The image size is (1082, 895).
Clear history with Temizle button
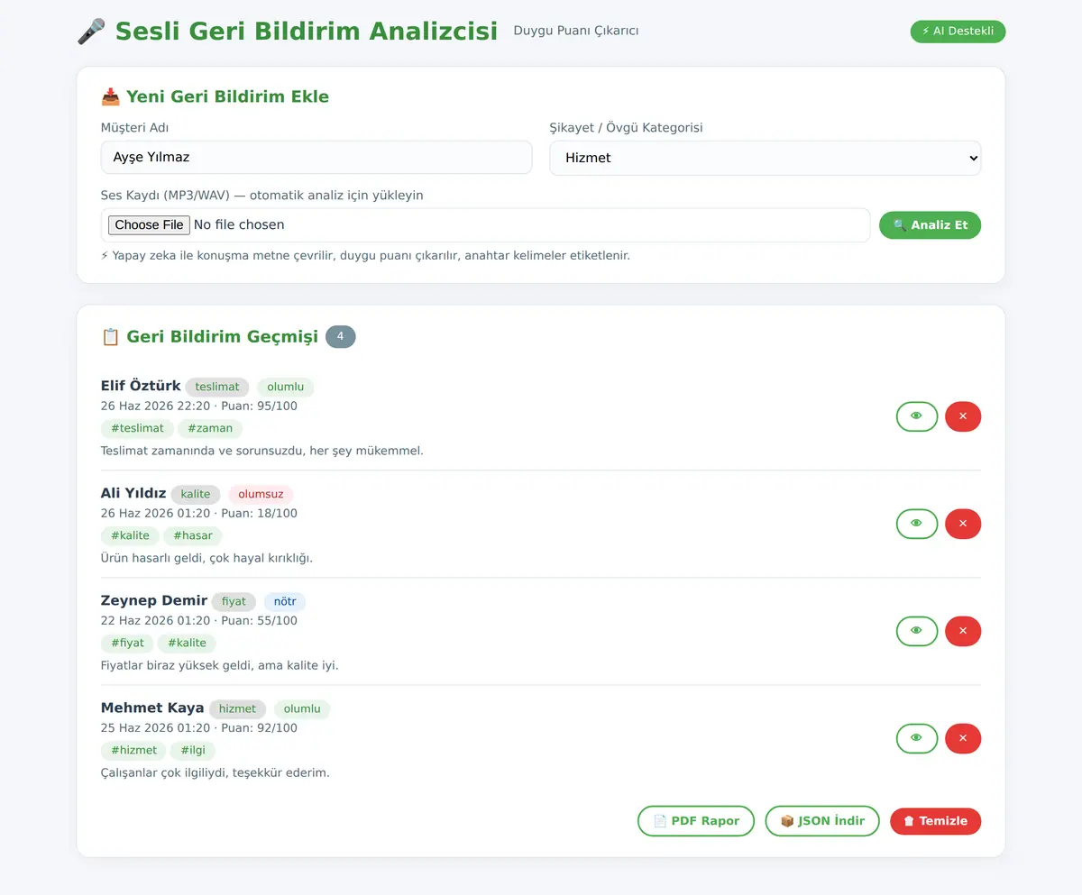coord(935,821)
